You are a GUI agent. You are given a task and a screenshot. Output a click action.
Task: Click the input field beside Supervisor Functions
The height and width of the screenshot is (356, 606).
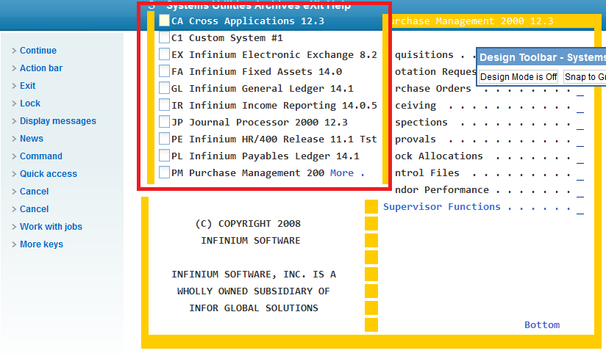pos(580,209)
